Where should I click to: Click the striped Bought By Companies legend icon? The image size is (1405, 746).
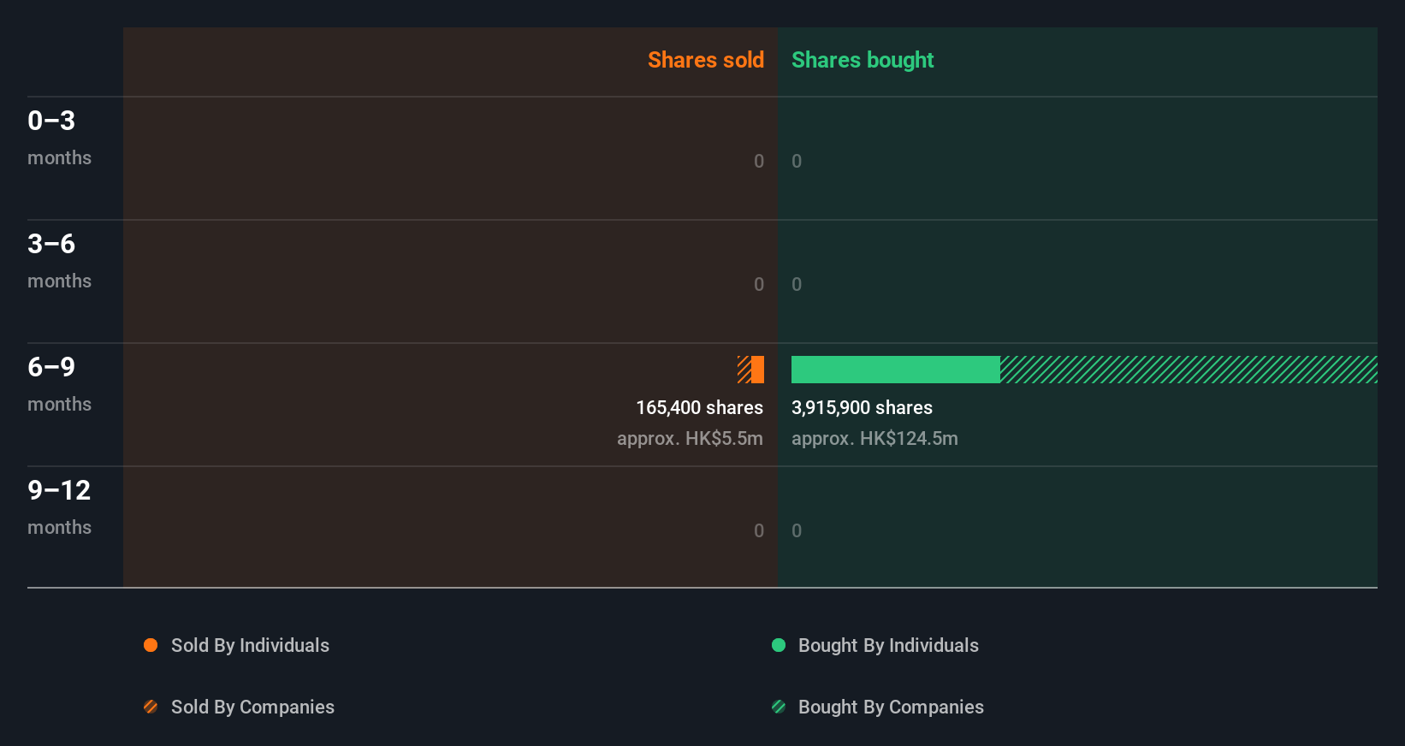779,707
